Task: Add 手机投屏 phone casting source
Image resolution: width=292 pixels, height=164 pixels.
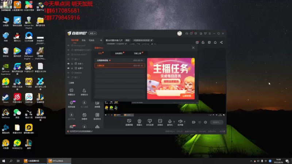Action: [150, 122]
